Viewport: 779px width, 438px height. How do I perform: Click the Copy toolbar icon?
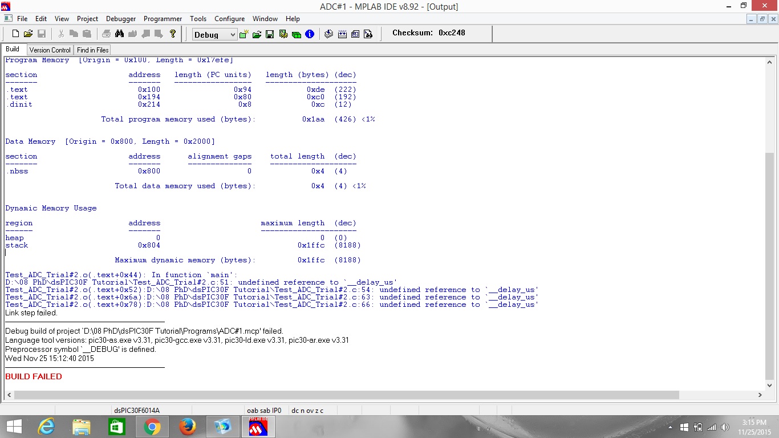pos(74,34)
